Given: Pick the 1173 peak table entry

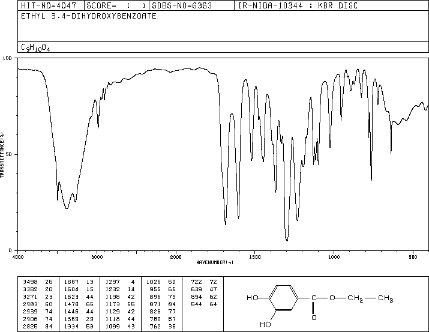Looking at the screenshot, I should point(113,304).
